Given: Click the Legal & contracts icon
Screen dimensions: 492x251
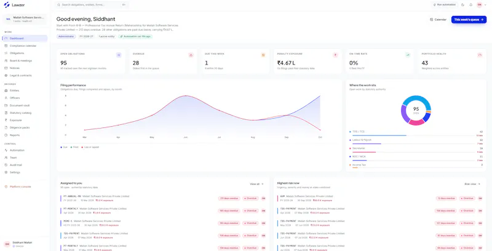Looking at the screenshot, I should pyautogui.click(x=6, y=76).
